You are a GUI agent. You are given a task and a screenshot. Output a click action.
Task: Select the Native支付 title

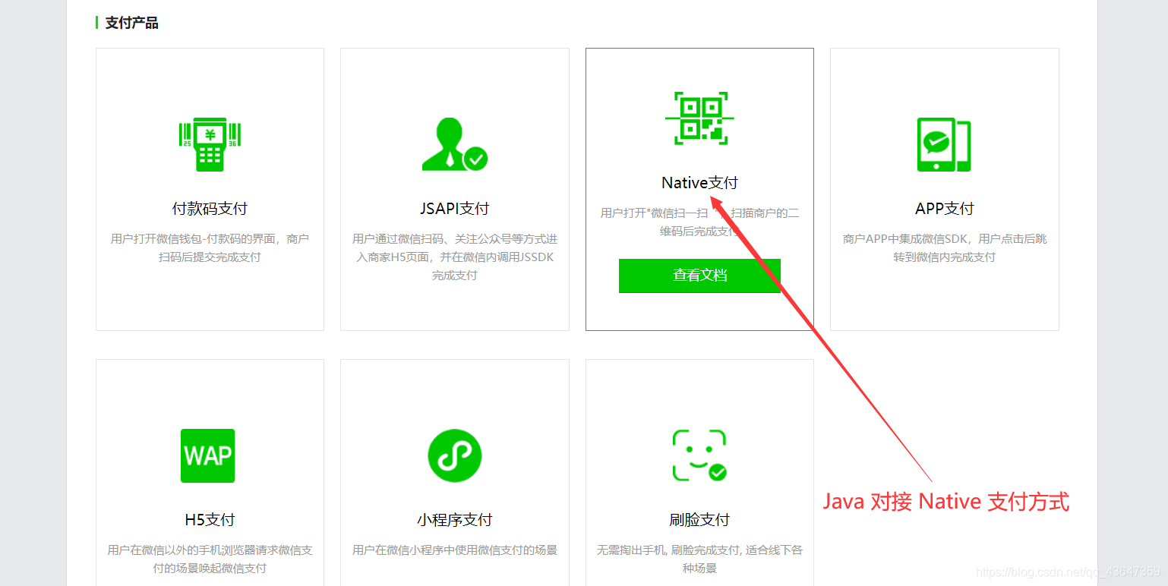coord(699,183)
